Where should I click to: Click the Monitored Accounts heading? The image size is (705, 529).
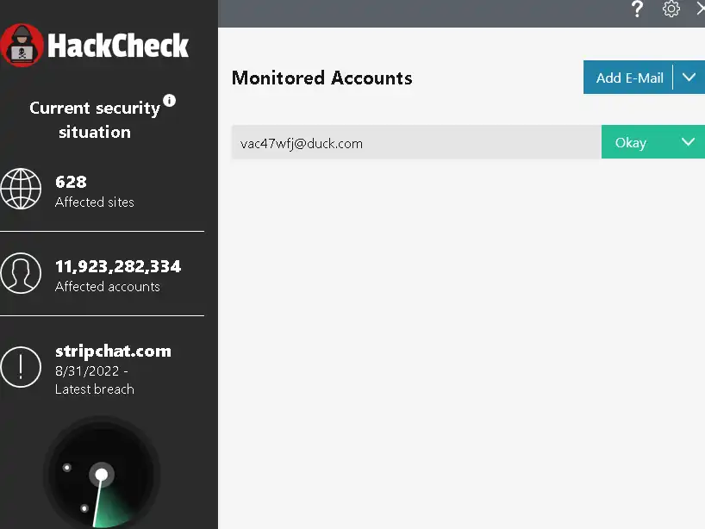(321, 78)
